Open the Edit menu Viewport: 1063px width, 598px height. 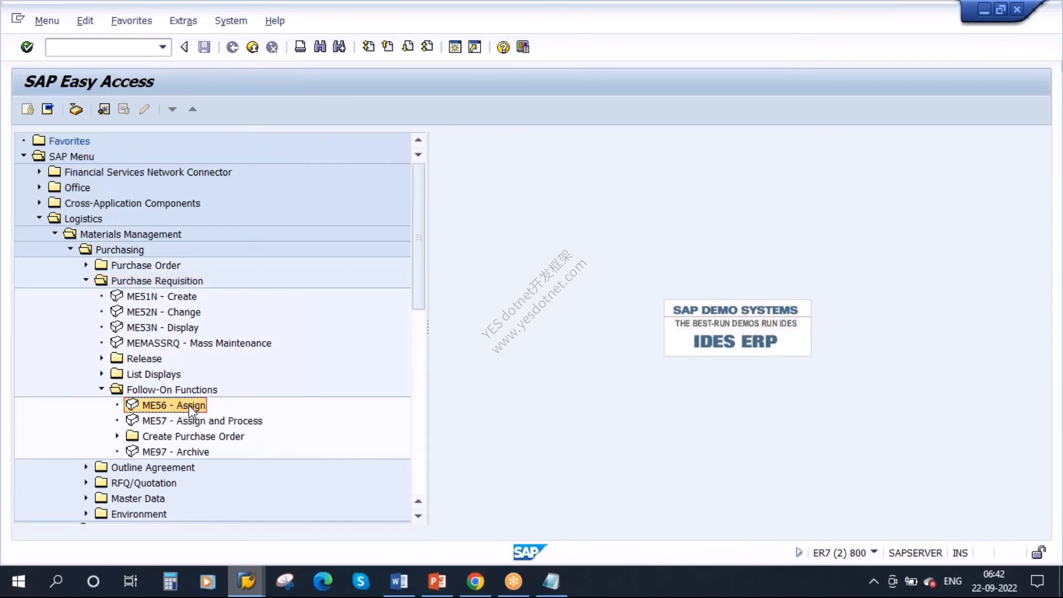[85, 20]
